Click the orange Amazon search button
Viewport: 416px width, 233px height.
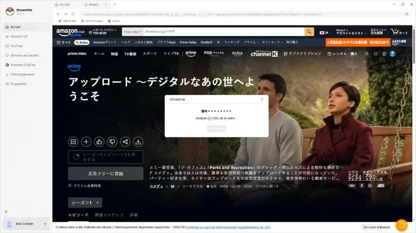(309, 32)
